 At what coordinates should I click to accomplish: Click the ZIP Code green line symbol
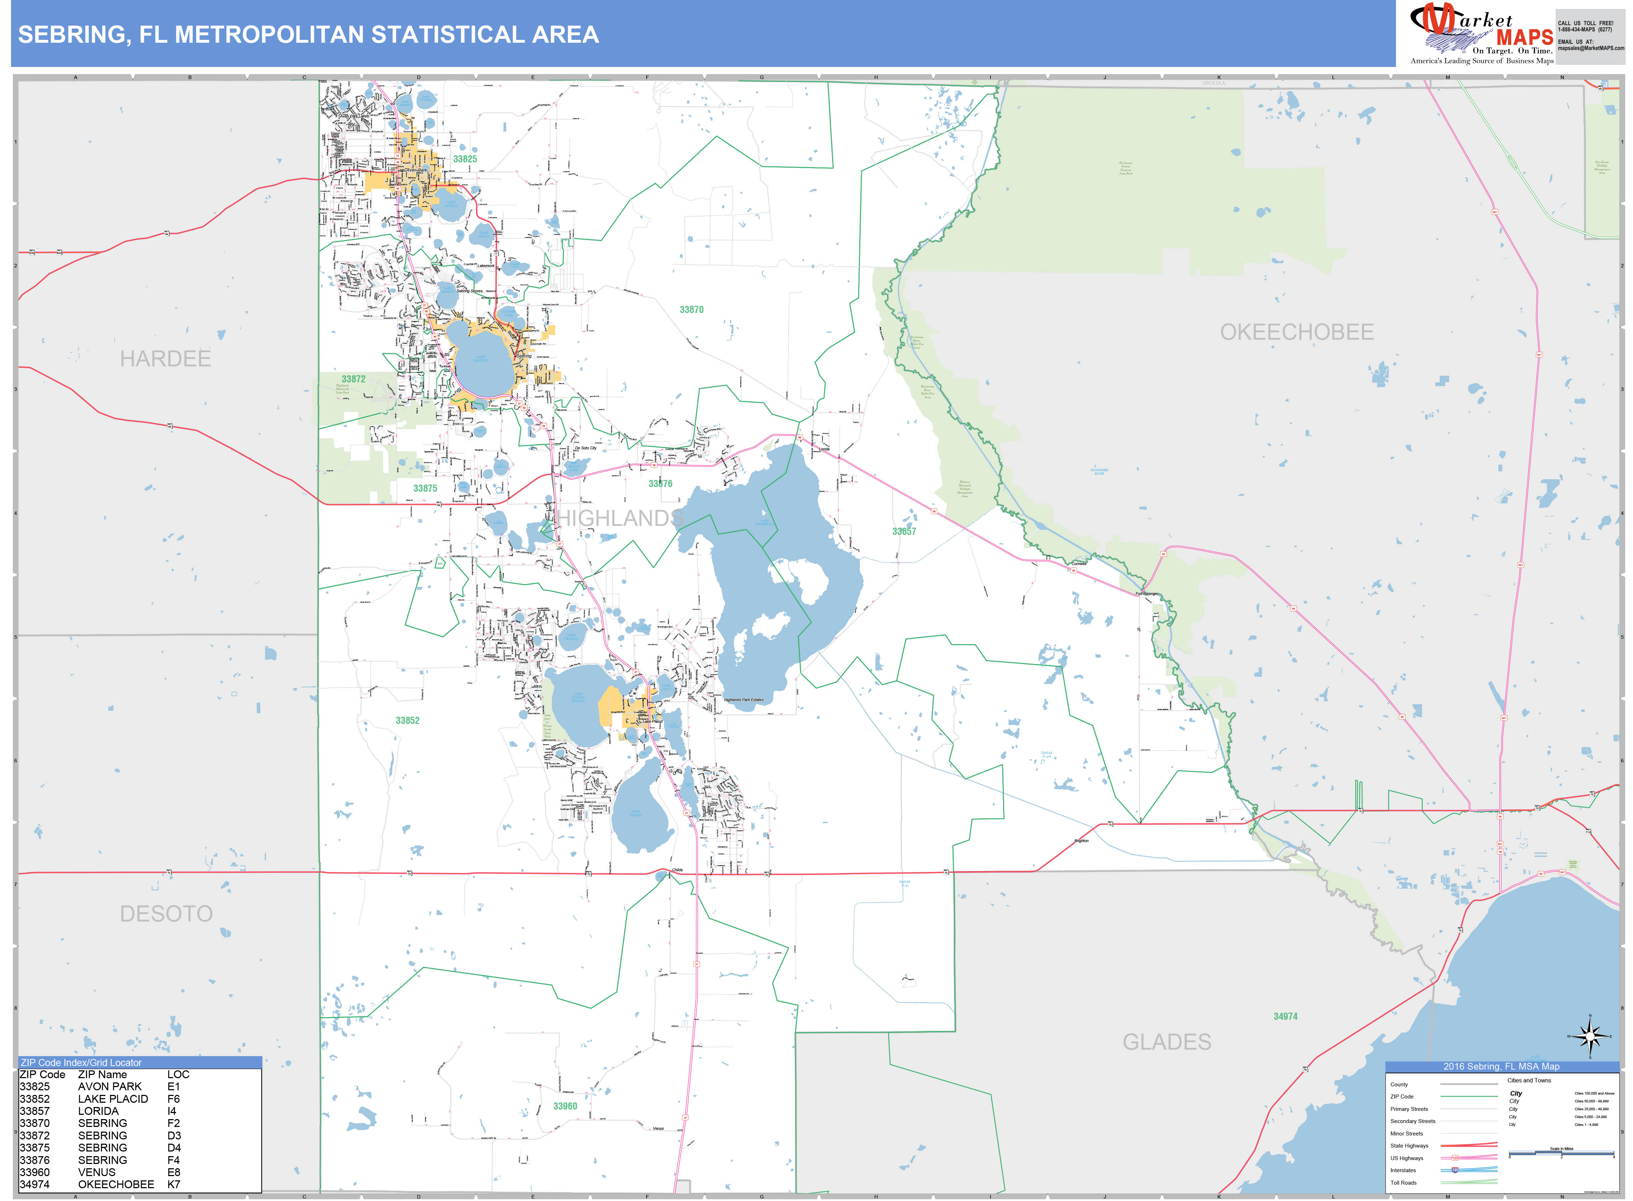pyautogui.click(x=1470, y=1096)
